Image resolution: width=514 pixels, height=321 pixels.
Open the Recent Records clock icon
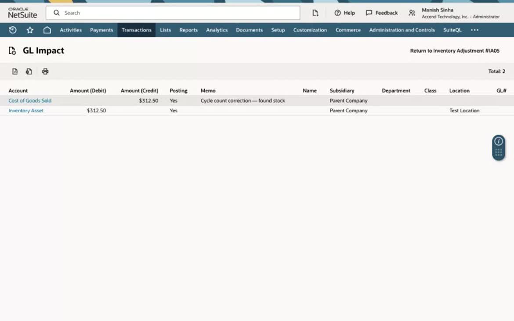pos(13,30)
